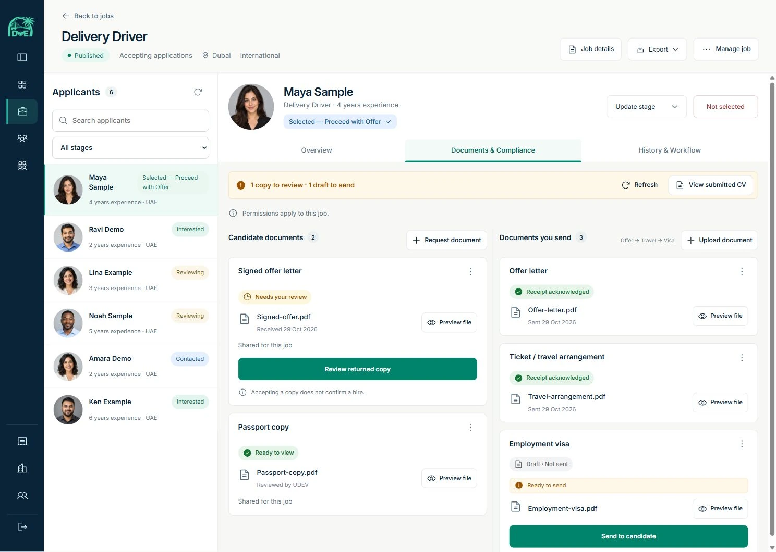Open the Selected — Proceed with Offer status dropdown
The height and width of the screenshot is (552, 776).
coord(340,122)
